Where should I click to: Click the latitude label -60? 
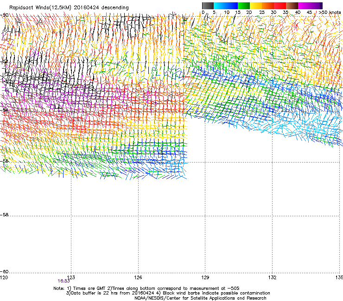4,272
